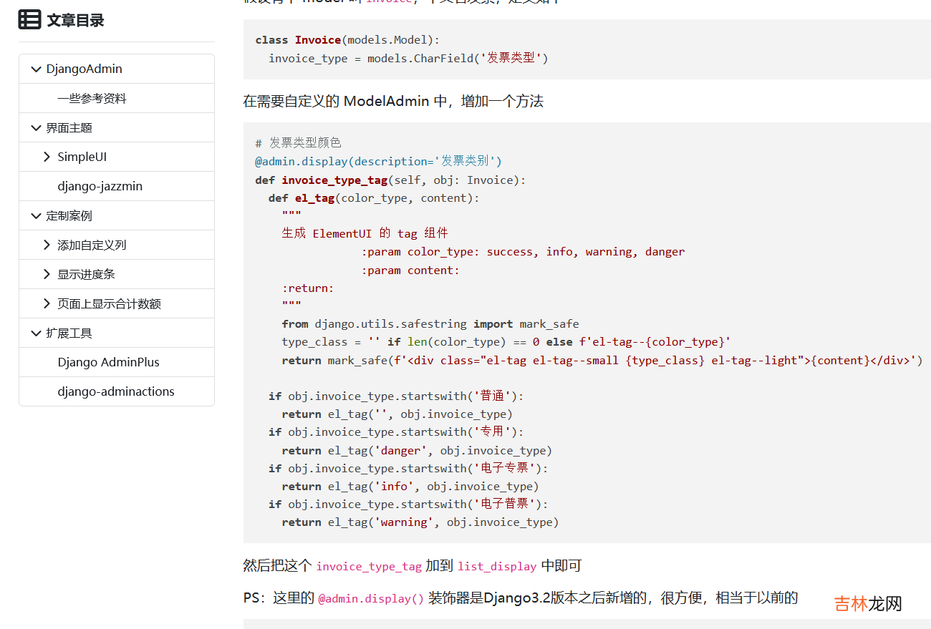Click the 吉林龙网 watermark logo

pyautogui.click(x=867, y=604)
